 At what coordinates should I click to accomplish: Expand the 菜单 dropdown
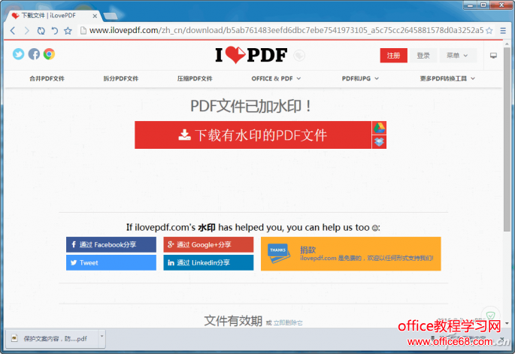pos(457,56)
